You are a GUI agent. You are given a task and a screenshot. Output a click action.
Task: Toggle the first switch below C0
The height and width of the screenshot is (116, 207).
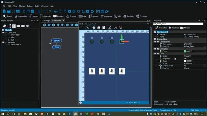pos(92,71)
